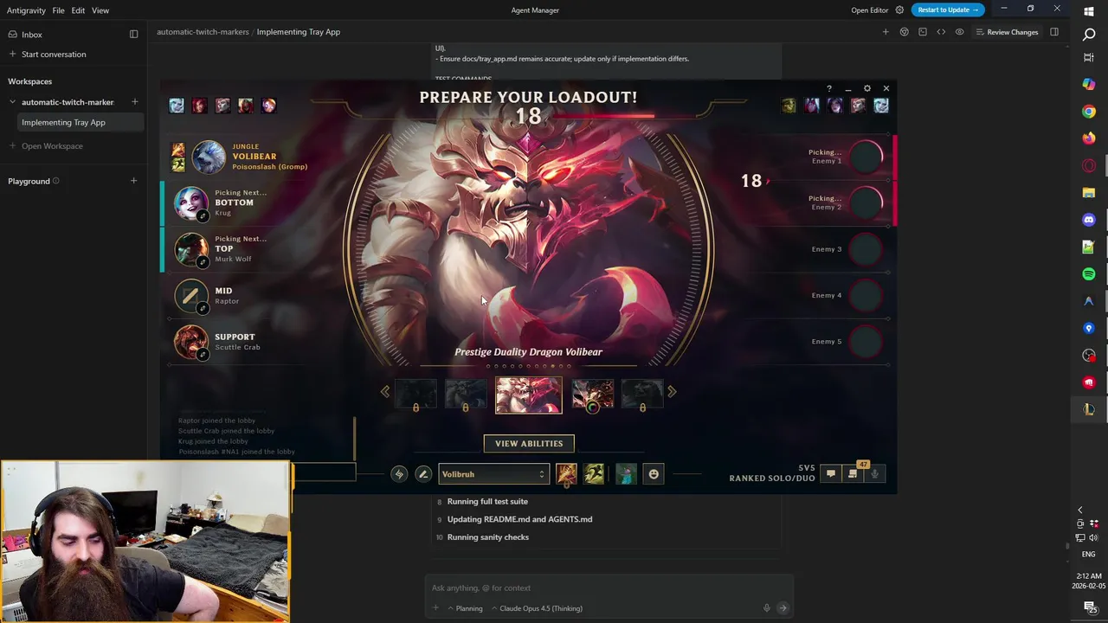Open rune page edit pencil

(x=423, y=474)
